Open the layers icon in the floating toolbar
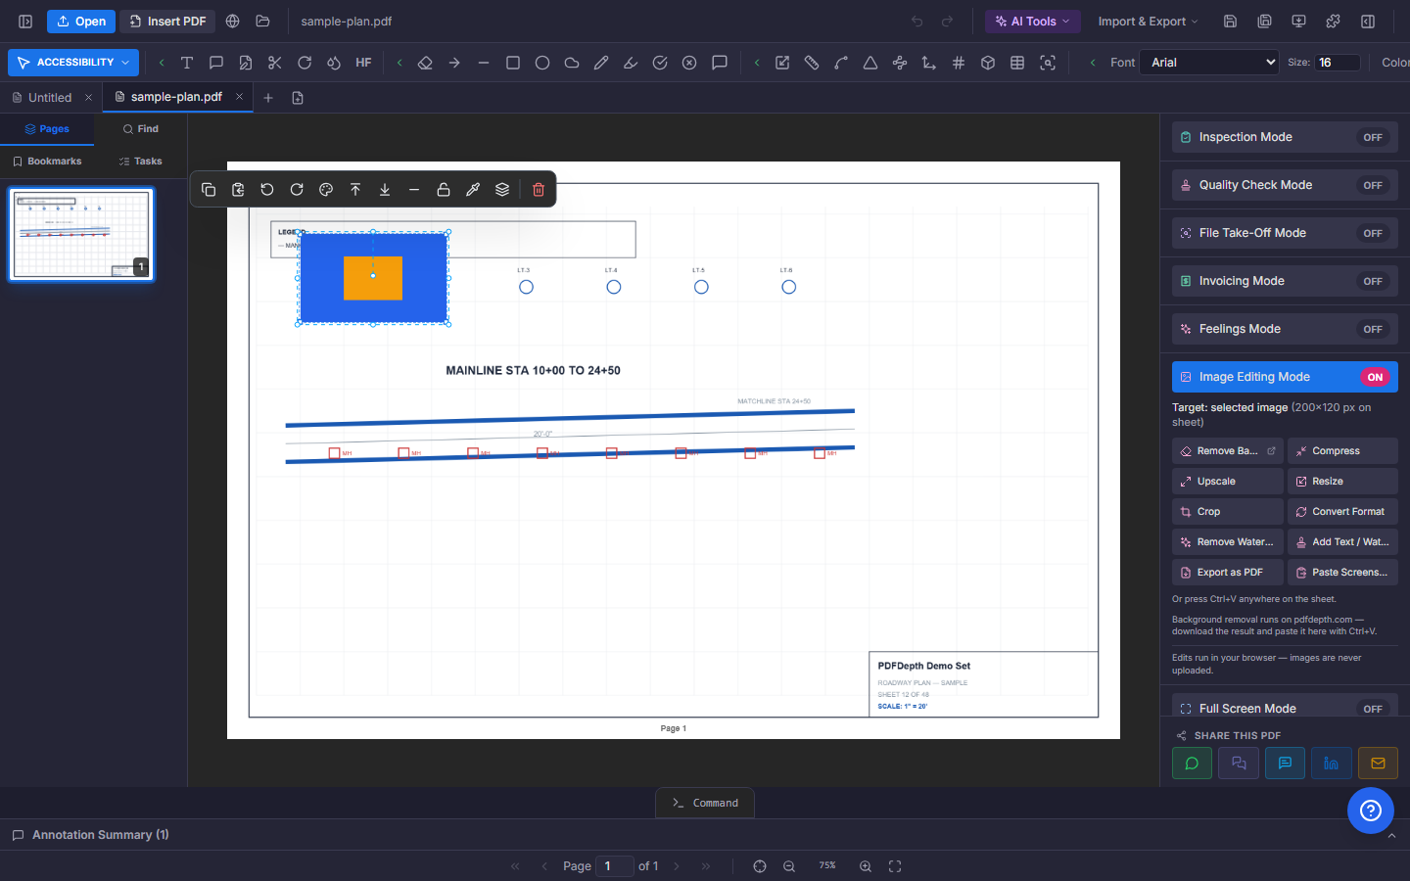Viewport: 1410px width, 881px height. tap(502, 190)
